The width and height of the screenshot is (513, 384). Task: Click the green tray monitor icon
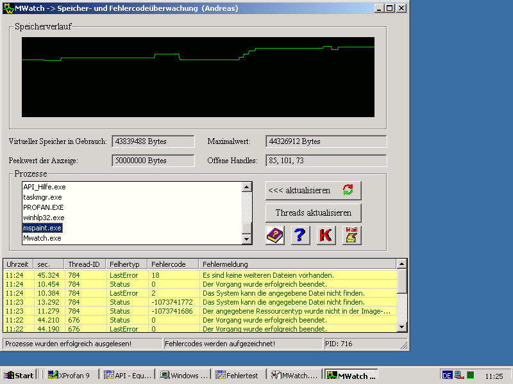click(x=471, y=375)
